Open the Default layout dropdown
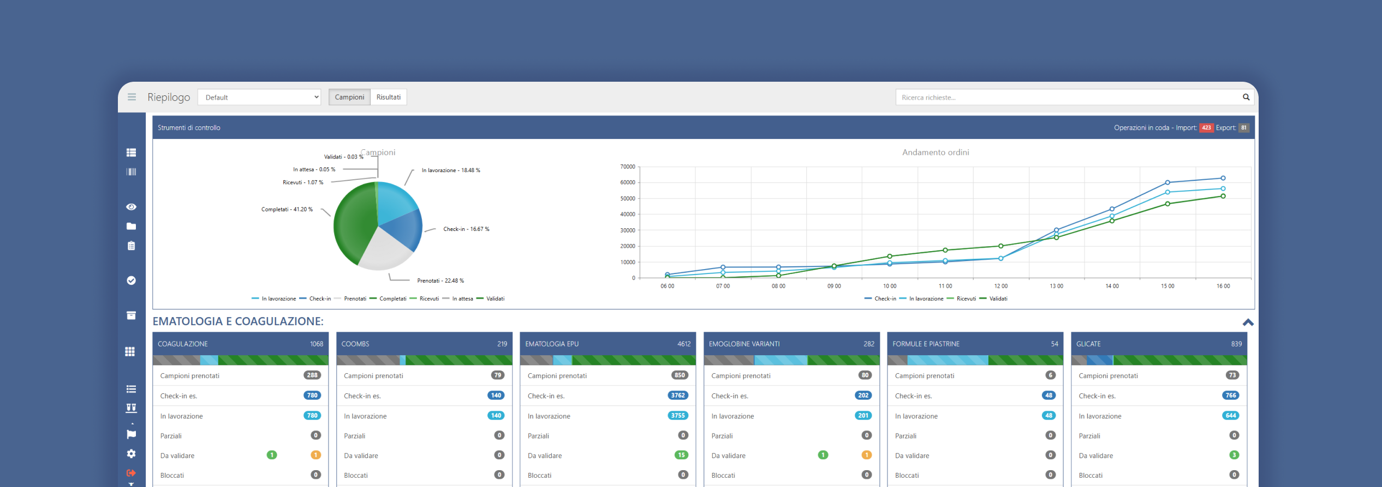This screenshot has height=487, width=1382. [x=259, y=97]
